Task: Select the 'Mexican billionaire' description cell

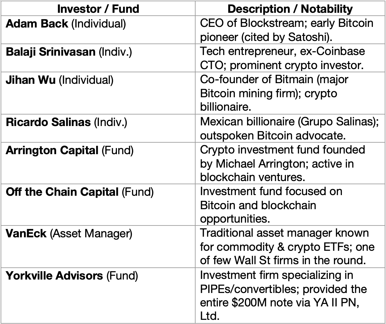Action: tap(289, 129)
